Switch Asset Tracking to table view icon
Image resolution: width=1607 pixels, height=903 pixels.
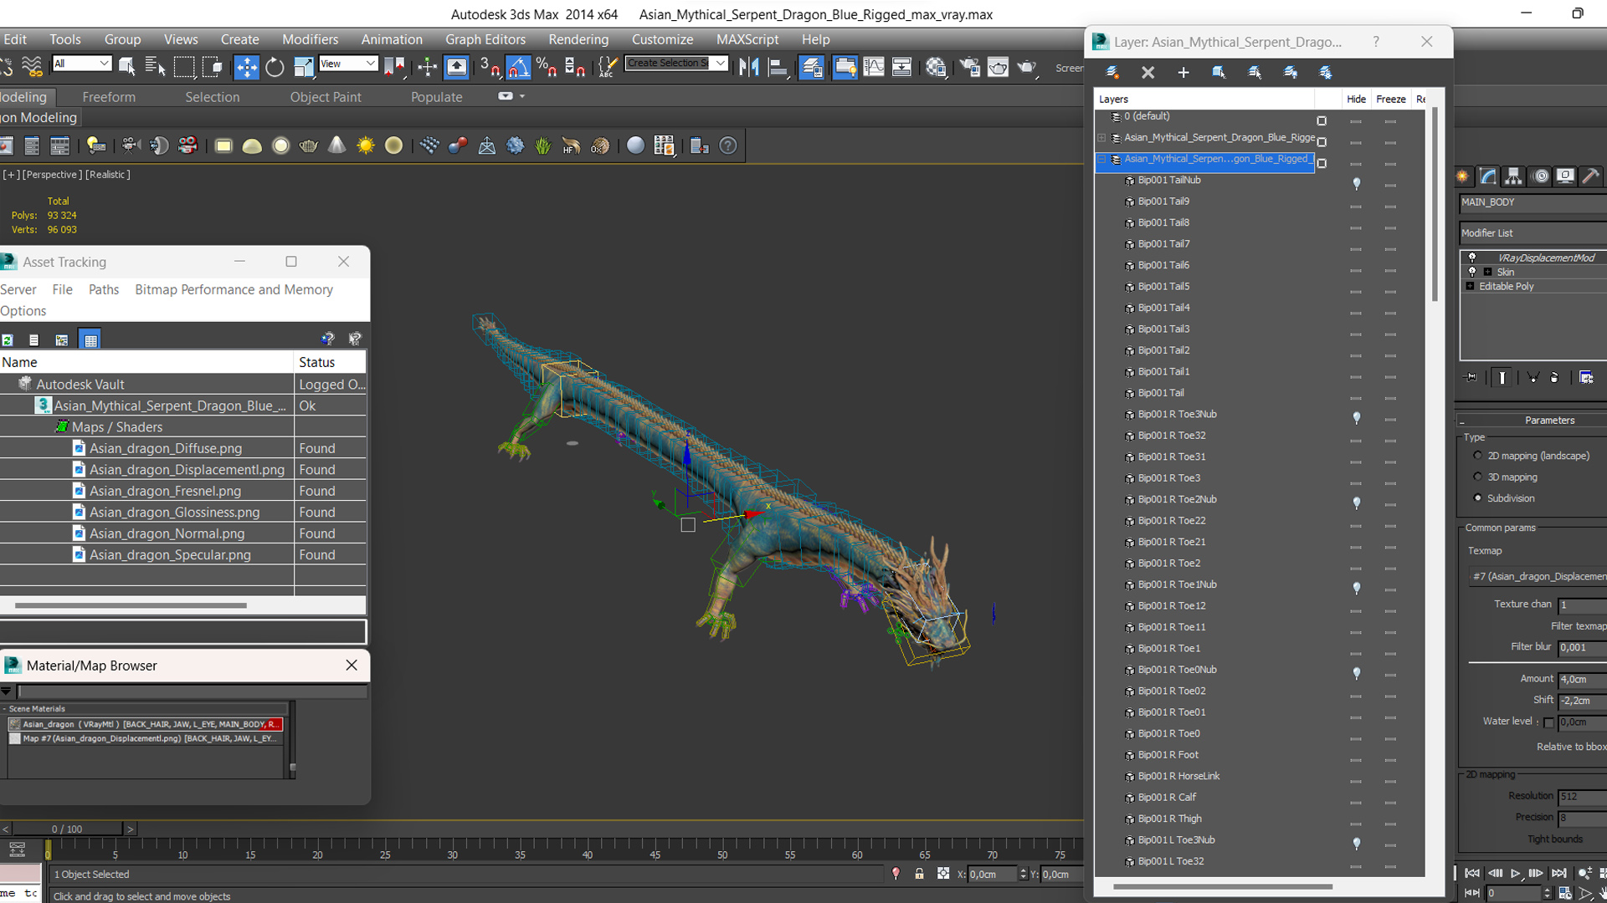[x=90, y=339]
